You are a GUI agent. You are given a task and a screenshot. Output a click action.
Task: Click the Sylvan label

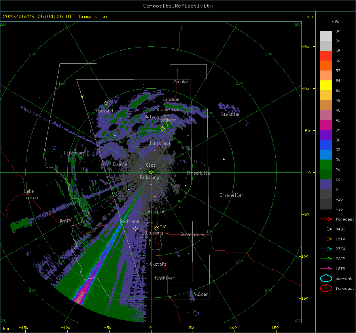(151, 117)
